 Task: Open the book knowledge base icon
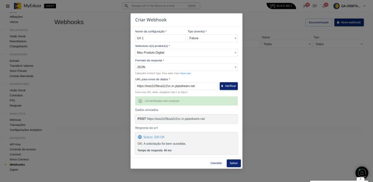click(315, 6)
